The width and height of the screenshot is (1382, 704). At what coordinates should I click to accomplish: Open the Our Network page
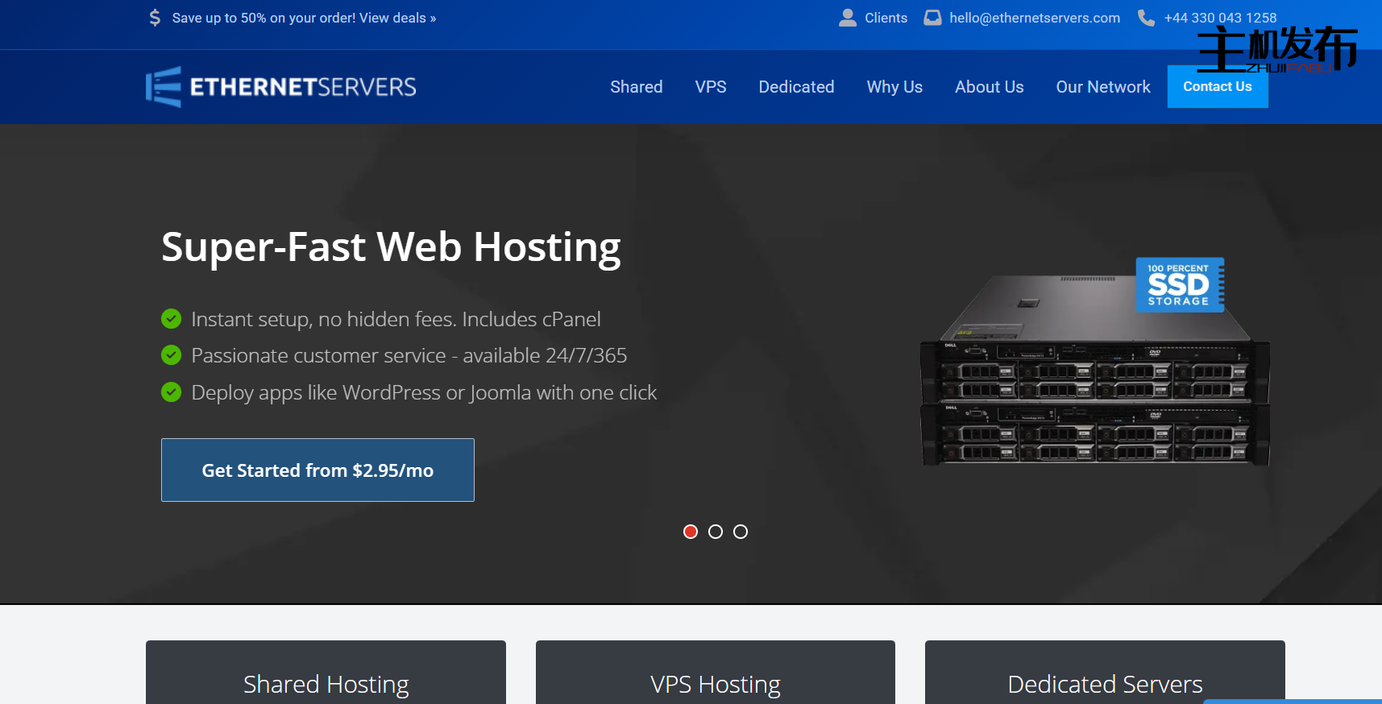click(x=1102, y=87)
